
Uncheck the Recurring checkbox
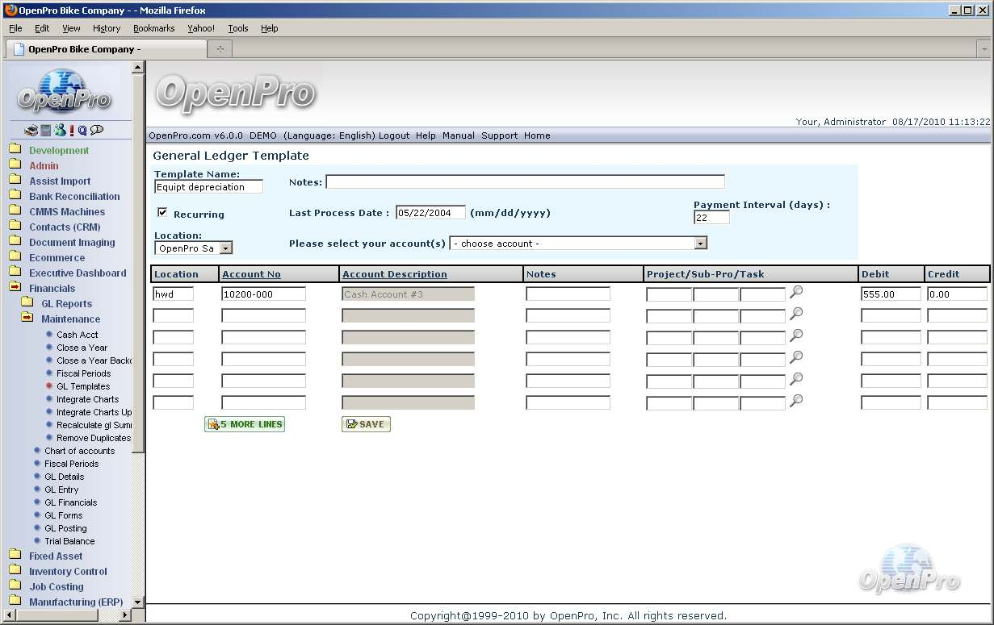[x=162, y=213]
